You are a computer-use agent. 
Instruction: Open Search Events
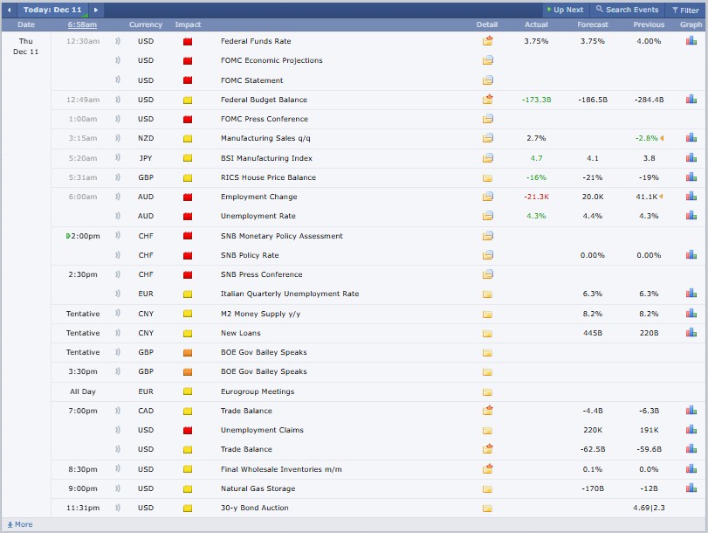627,10
